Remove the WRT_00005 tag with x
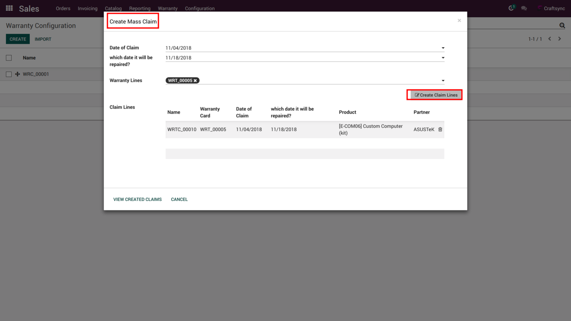The width and height of the screenshot is (571, 321). [195, 81]
